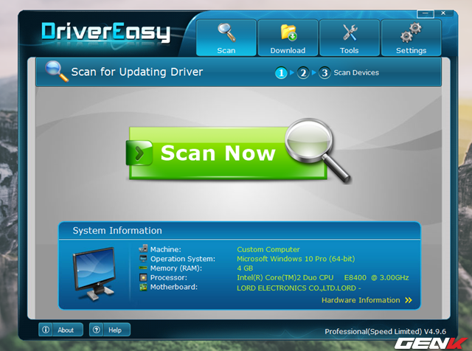Select step 3 Scan Devices indicator

coord(324,73)
